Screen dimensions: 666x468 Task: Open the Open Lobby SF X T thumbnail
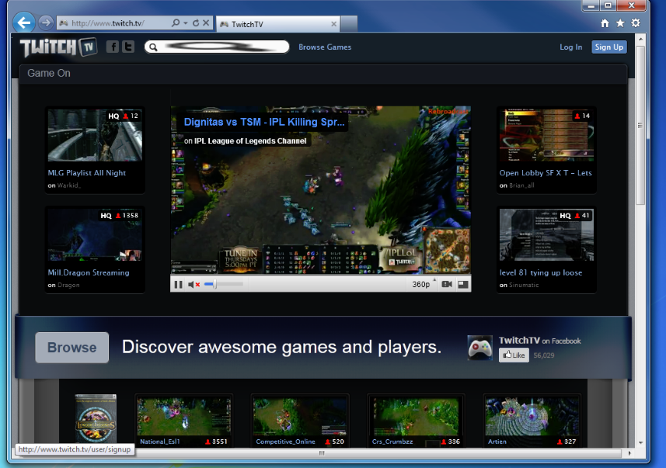click(x=546, y=135)
